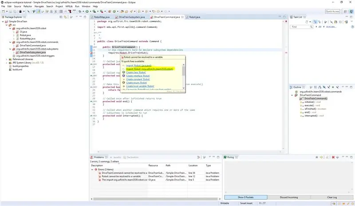Click the Show 0 Packets button
Image resolution: width=355 pixels, height=206 pixels.
[x=246, y=197]
